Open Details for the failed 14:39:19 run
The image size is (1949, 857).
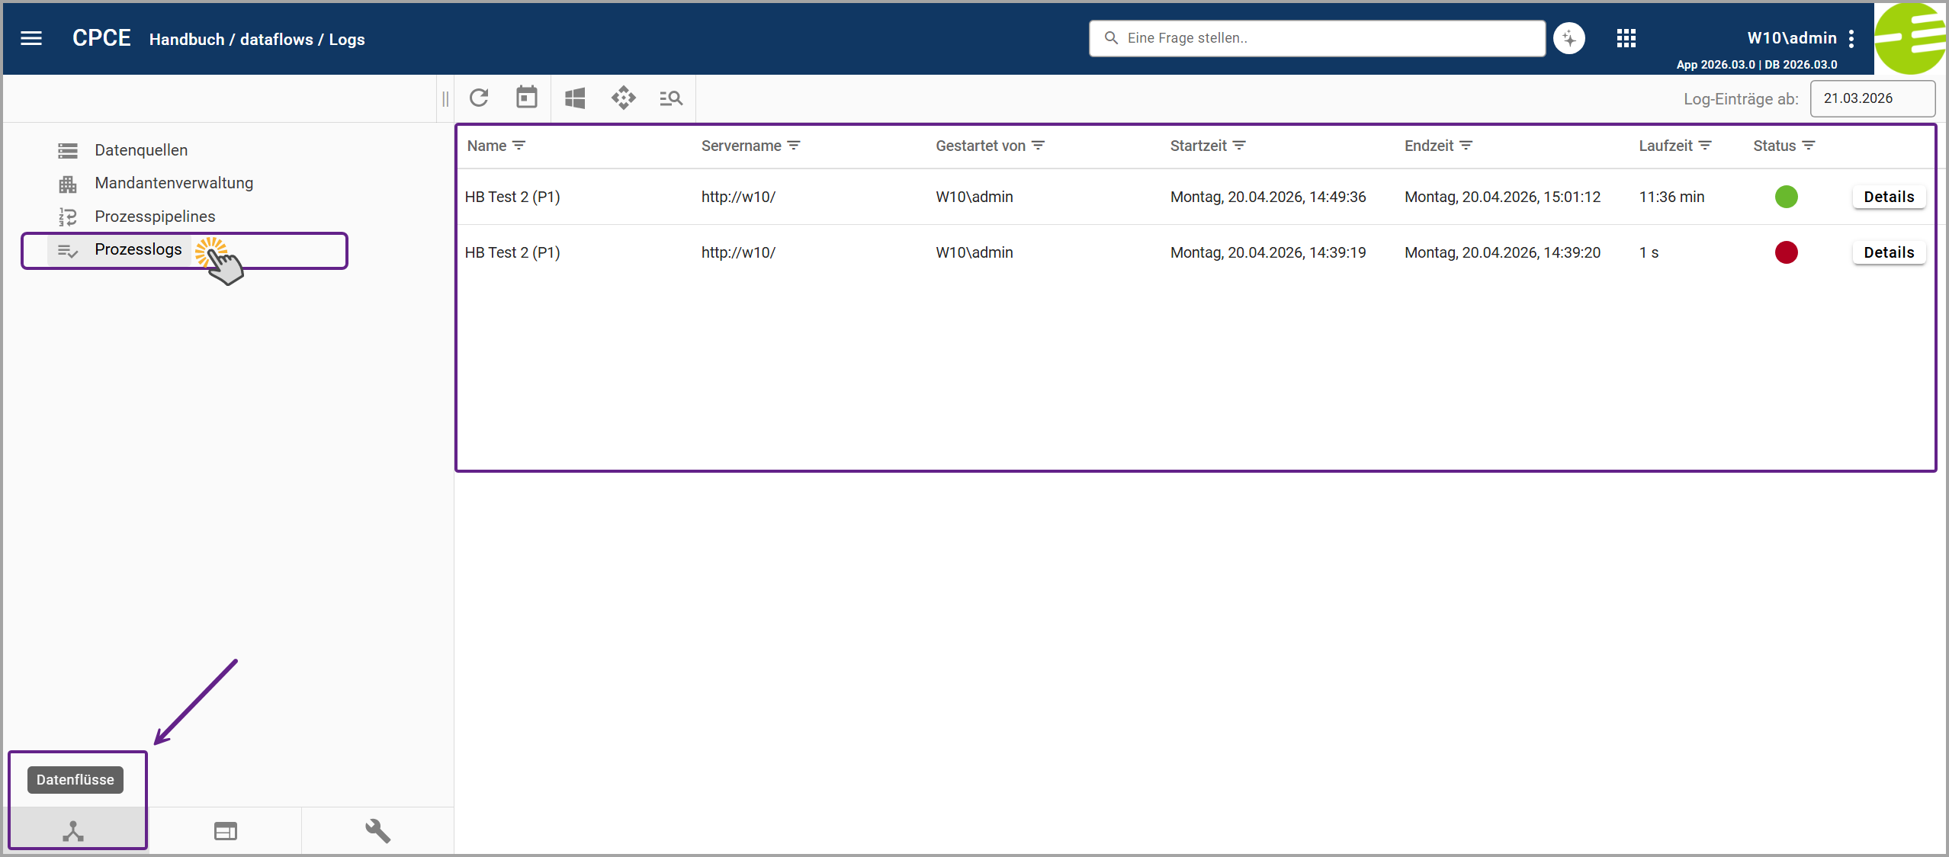1889,252
